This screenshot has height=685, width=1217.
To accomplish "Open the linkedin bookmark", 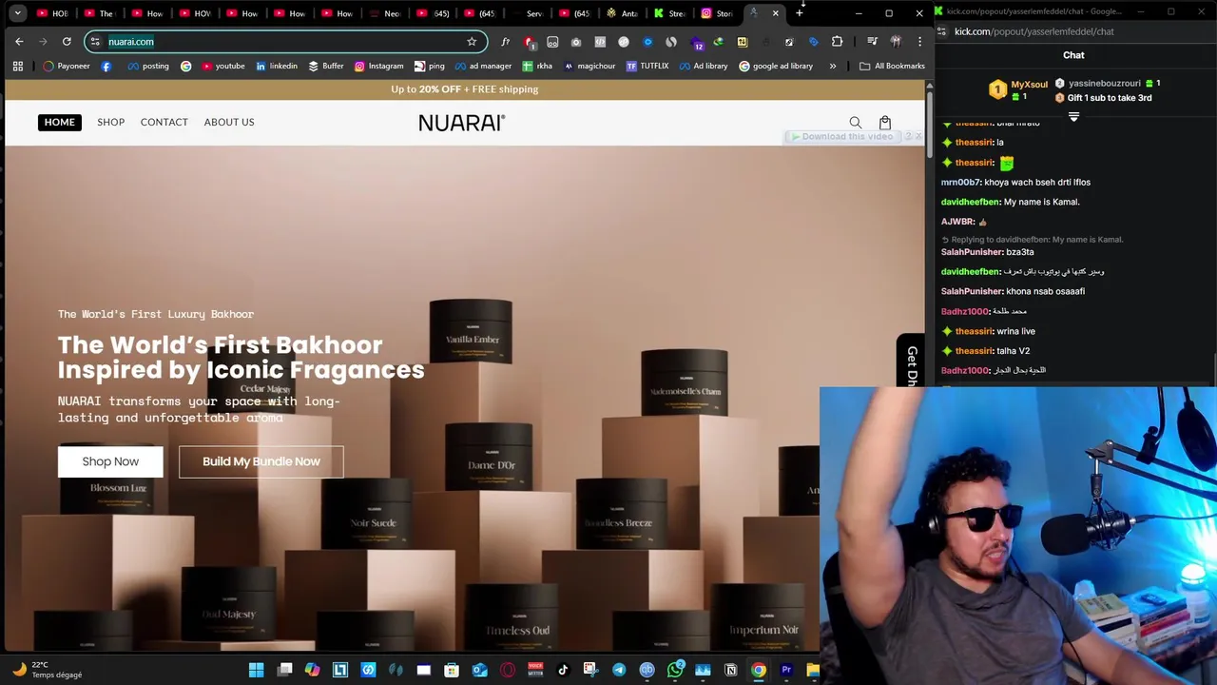I will click(x=276, y=67).
